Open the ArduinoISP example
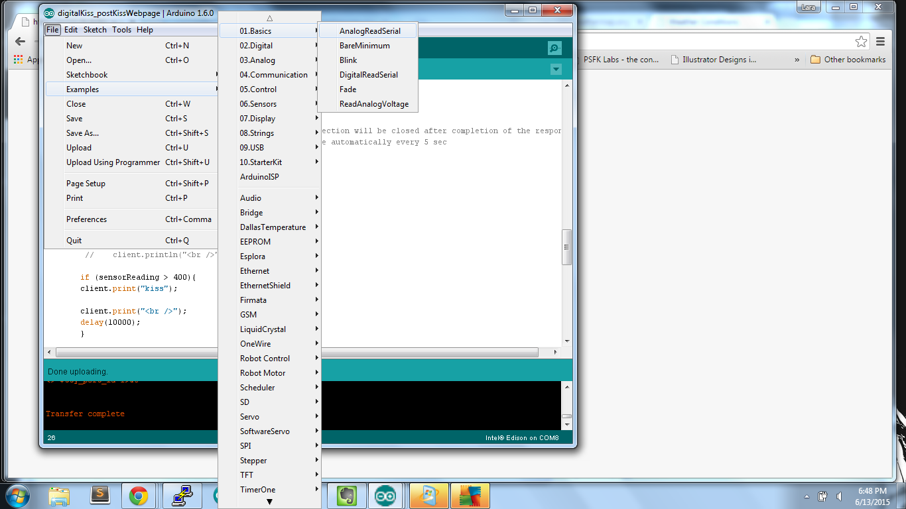The width and height of the screenshot is (906, 509). [270, 177]
